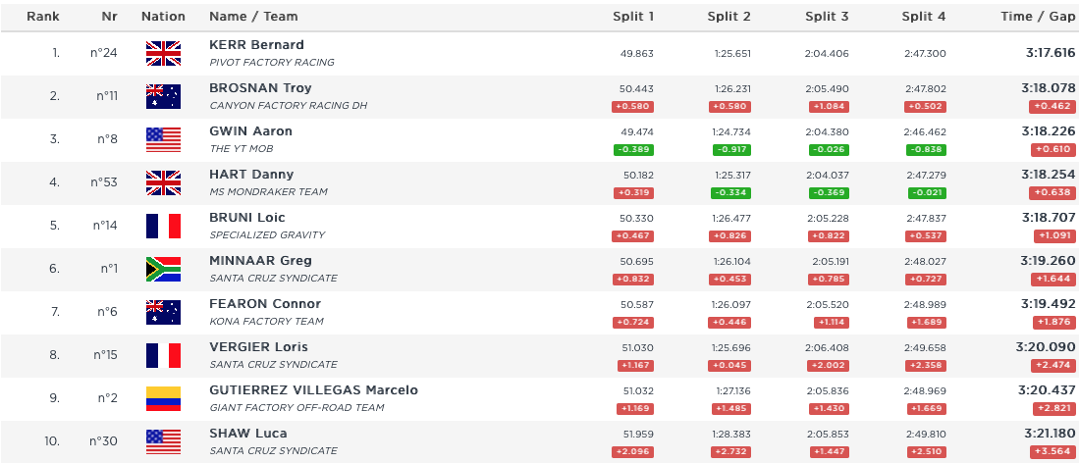Click the British flag beside KERR Bernard
The height and width of the screenshot is (463, 1079).
[x=163, y=53]
